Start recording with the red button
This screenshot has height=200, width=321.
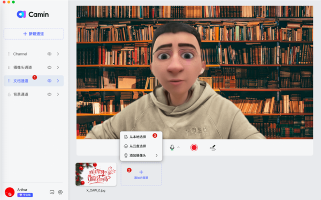pyautogui.click(x=194, y=147)
